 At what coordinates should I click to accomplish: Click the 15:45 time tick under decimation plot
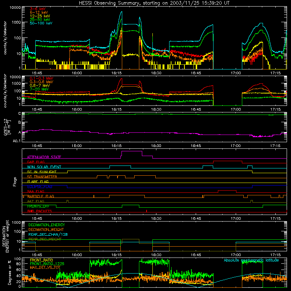pos(37,255)
